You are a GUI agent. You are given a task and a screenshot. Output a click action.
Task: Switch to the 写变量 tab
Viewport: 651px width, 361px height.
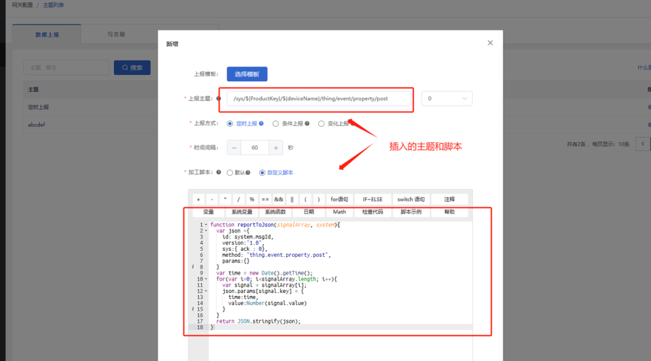pyautogui.click(x=116, y=34)
